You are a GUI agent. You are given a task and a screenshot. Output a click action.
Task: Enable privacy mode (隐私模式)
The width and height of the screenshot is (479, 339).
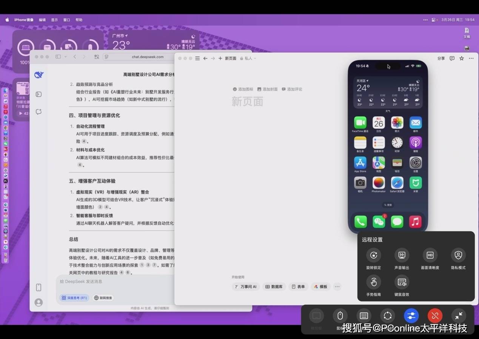[x=458, y=255]
